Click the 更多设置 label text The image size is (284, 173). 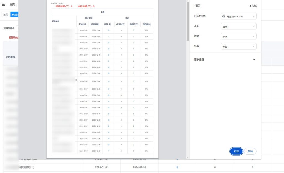[x=199, y=59]
